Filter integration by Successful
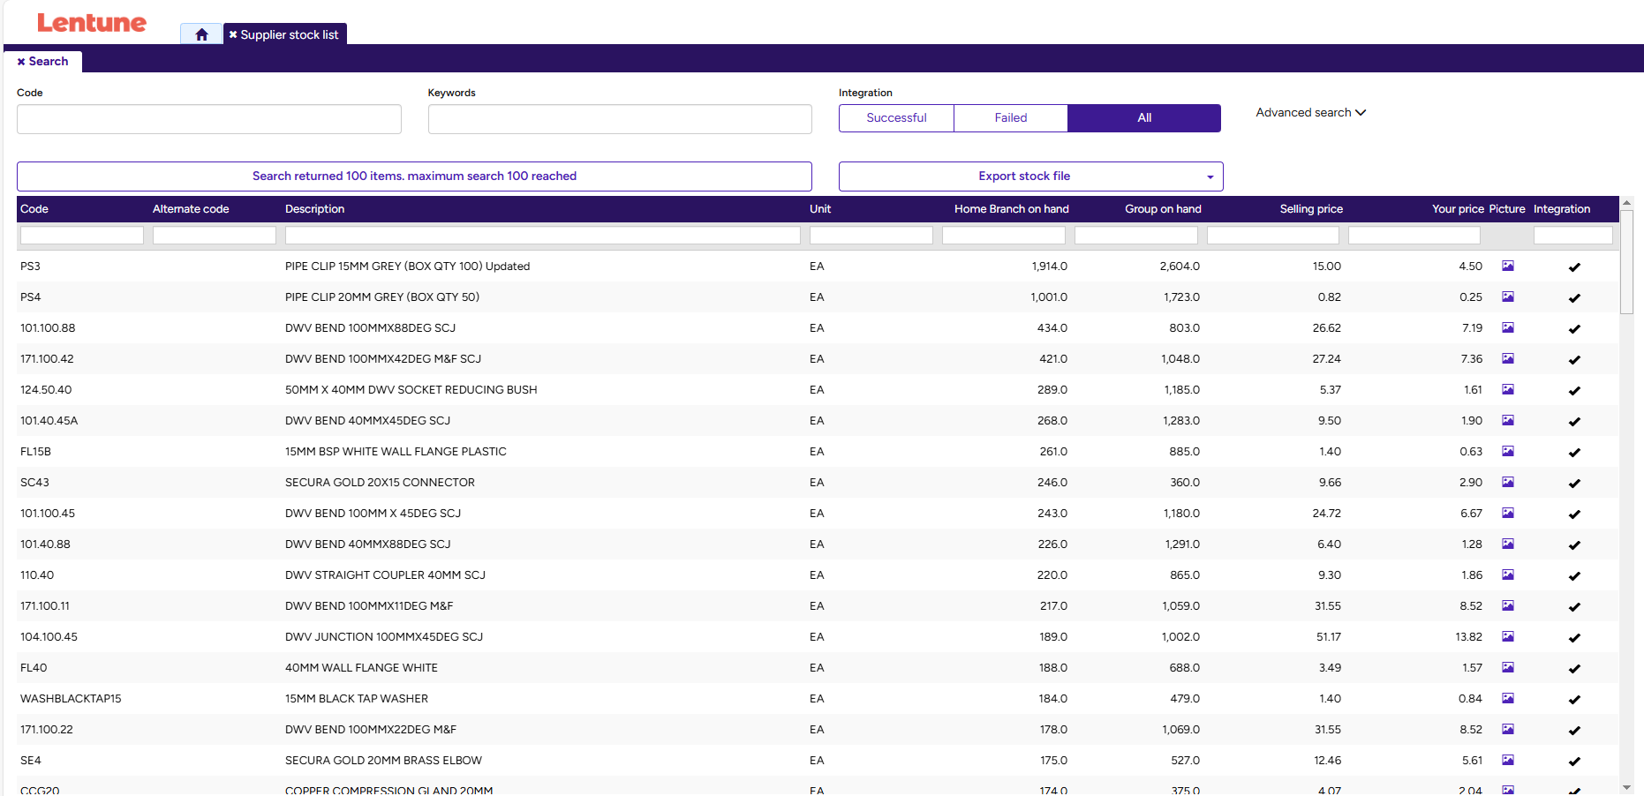The width and height of the screenshot is (1644, 796). click(x=896, y=118)
